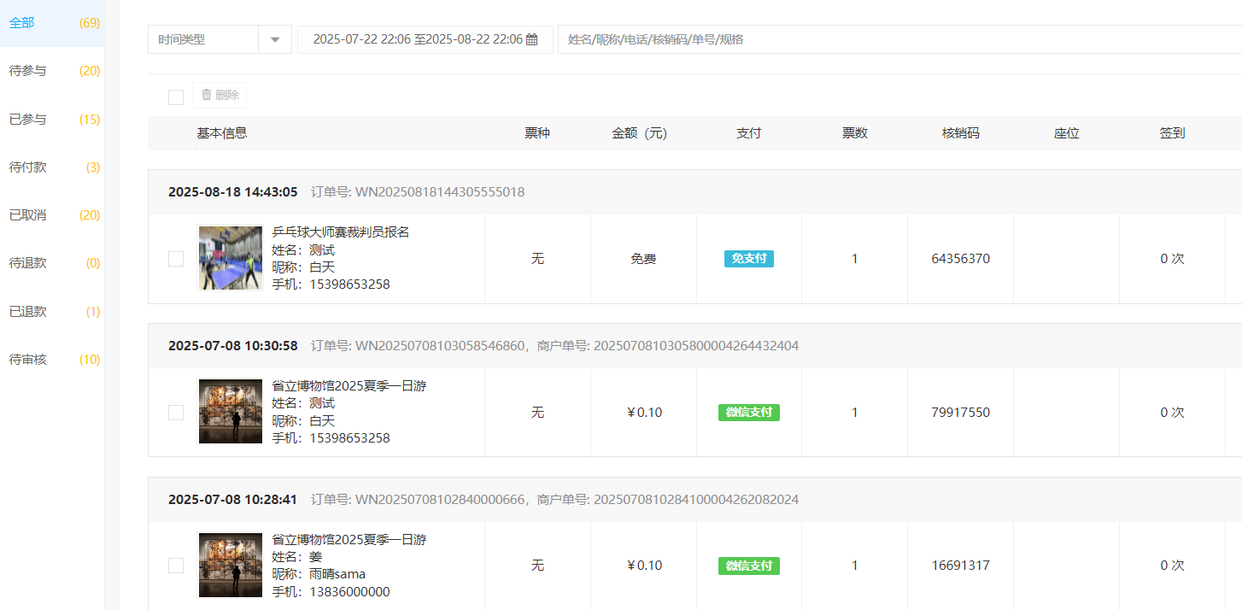
Task: Open the 待审核 (10) filter
Action: 52,360
